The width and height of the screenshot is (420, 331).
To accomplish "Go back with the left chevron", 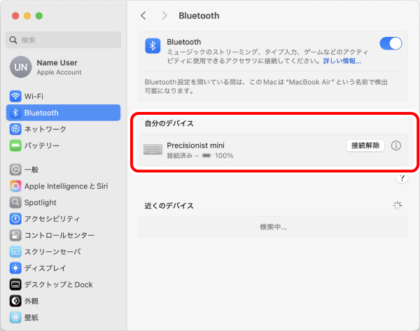I will click(x=143, y=16).
